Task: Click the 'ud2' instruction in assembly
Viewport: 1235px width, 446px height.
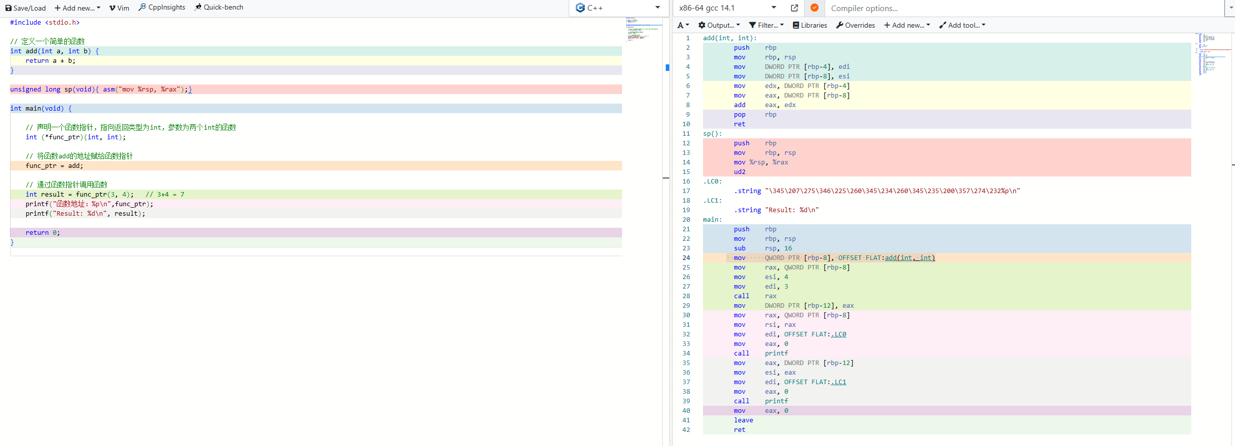Action: (740, 172)
